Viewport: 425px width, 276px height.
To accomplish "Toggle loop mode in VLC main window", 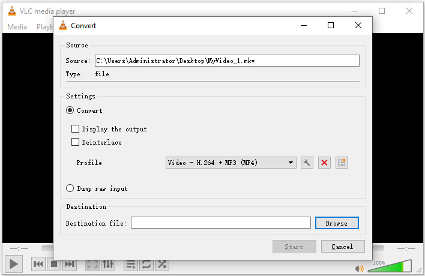I will (146, 264).
